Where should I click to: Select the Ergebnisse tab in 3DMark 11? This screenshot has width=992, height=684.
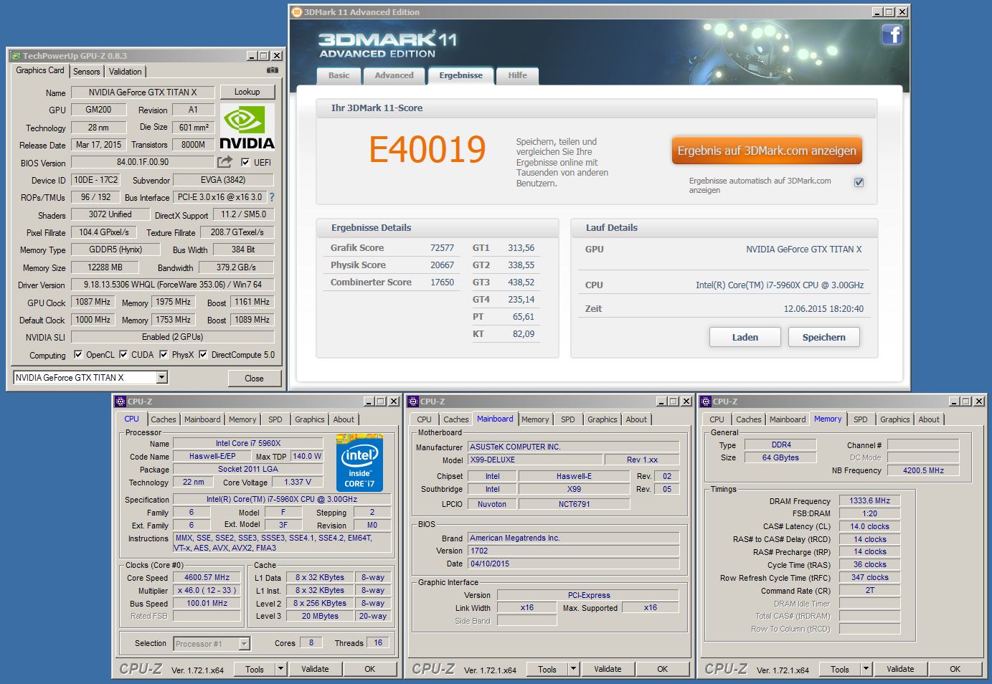[460, 75]
